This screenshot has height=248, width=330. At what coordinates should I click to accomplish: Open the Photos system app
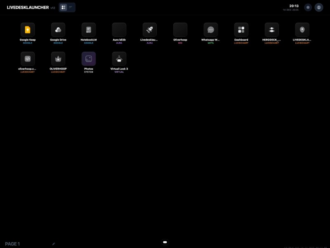click(x=89, y=59)
